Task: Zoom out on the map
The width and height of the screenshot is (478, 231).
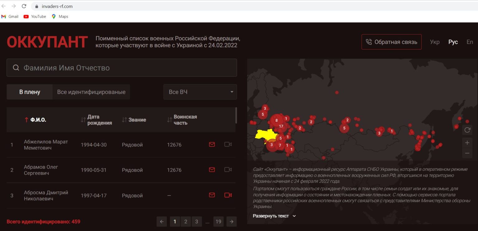Action: tap(467, 153)
